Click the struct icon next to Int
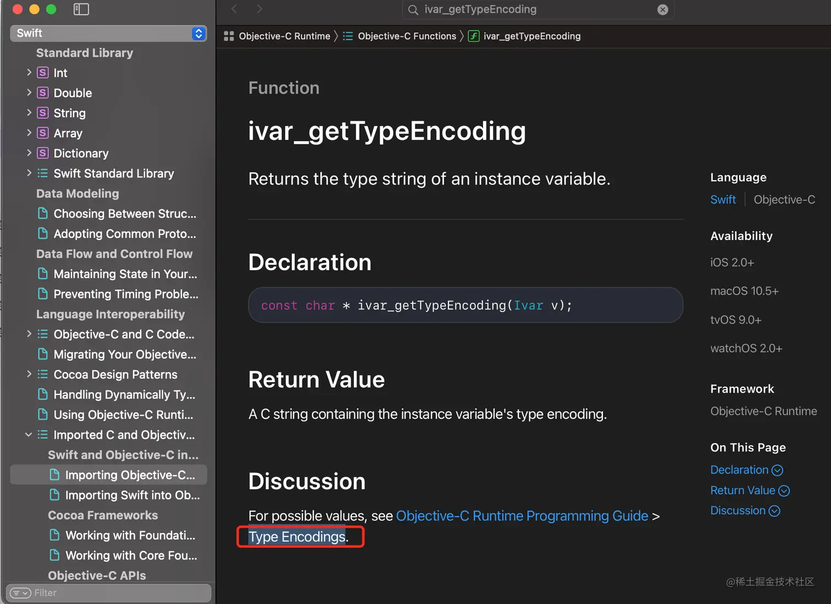Screen dimensions: 831x604 [42, 72]
